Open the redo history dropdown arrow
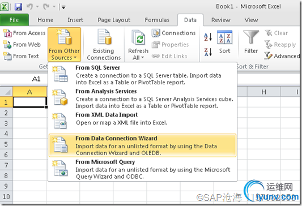Image resolution: width=302 pixels, height=206 pixels. coord(54,7)
